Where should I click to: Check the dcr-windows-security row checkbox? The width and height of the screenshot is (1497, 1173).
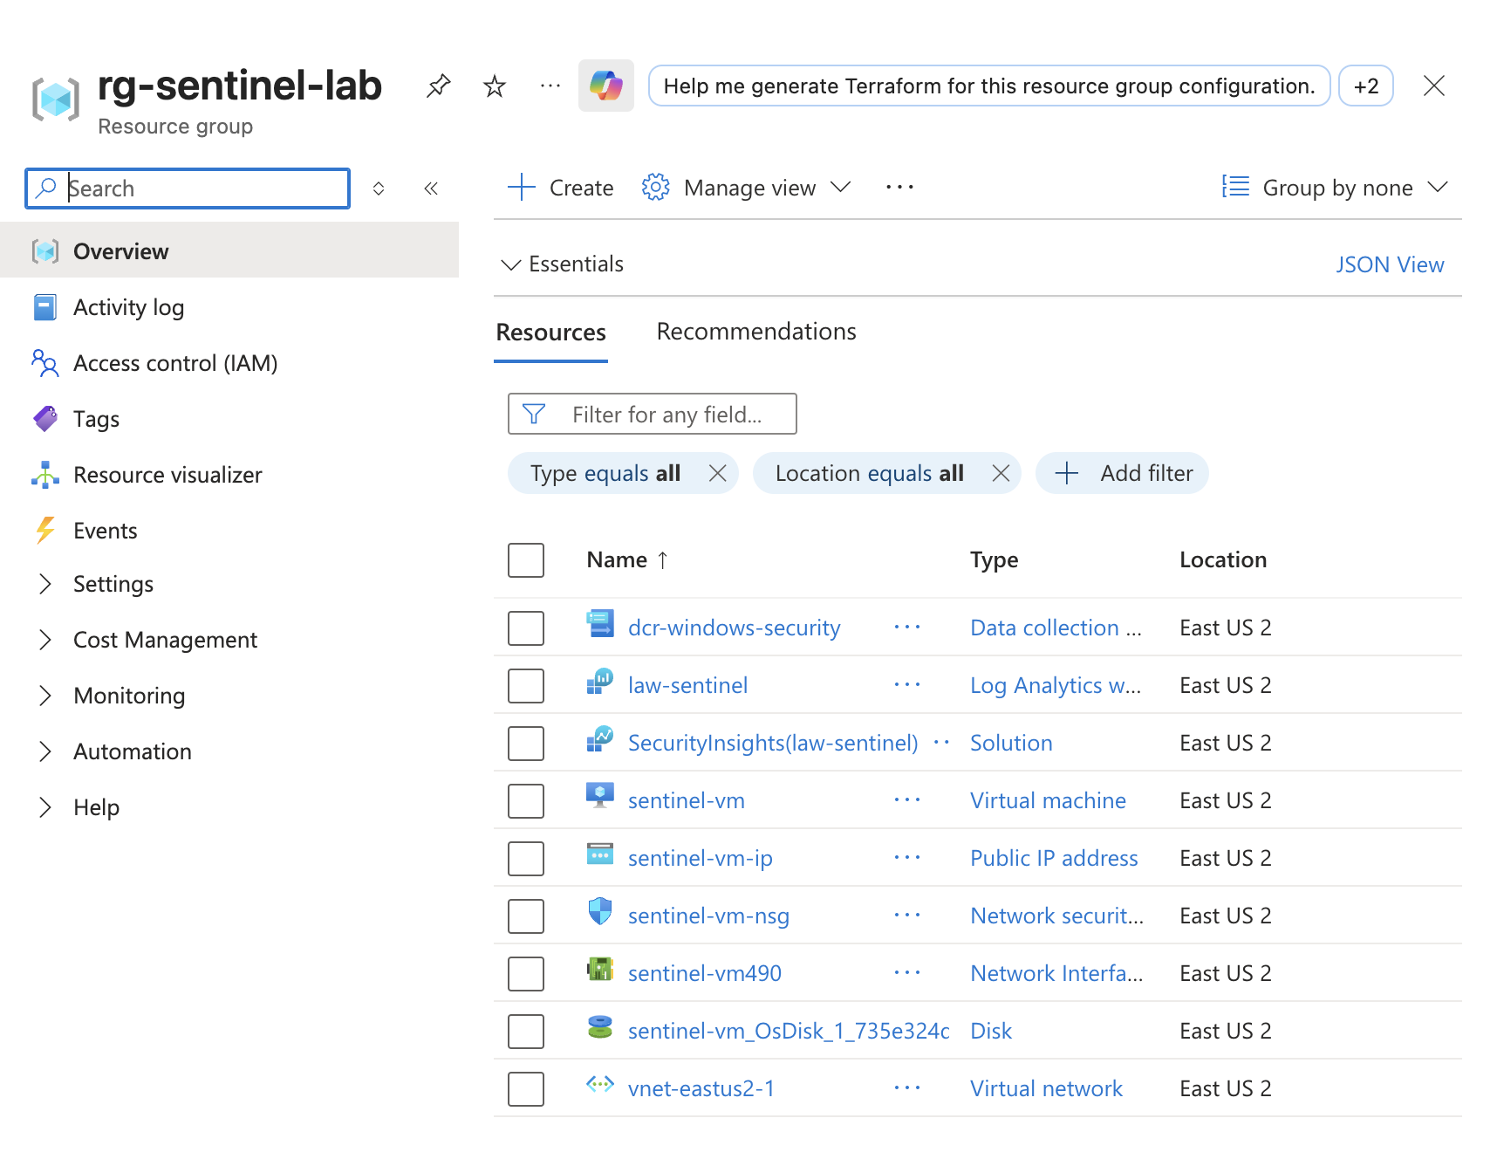pyautogui.click(x=526, y=628)
